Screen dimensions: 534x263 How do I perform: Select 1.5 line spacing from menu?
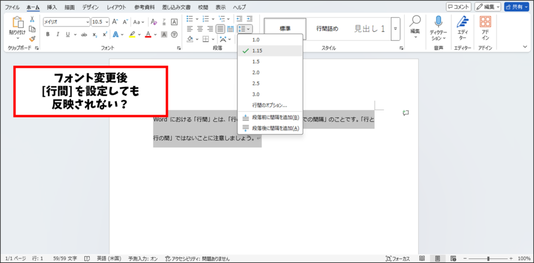click(256, 61)
